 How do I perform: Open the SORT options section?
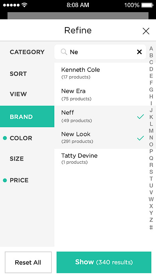point(27,73)
